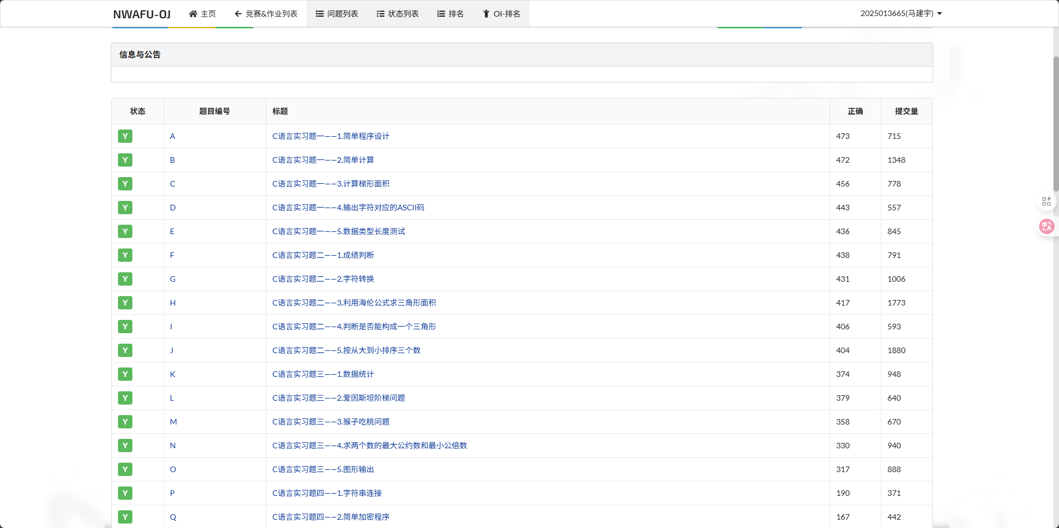Click the home icon next to 主页
This screenshot has width=1059, height=528.
(x=193, y=14)
